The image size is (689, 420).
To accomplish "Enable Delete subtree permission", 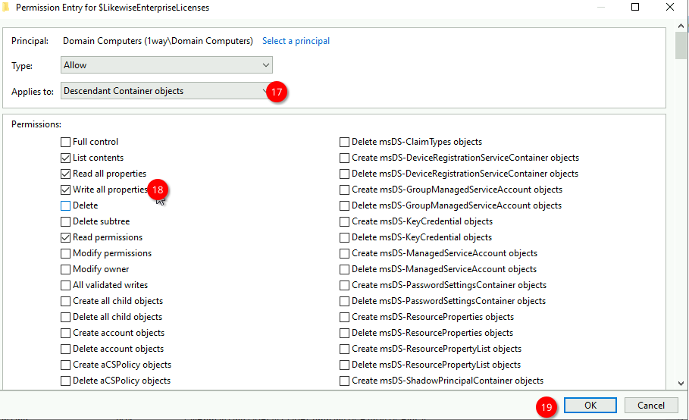I will [x=65, y=221].
